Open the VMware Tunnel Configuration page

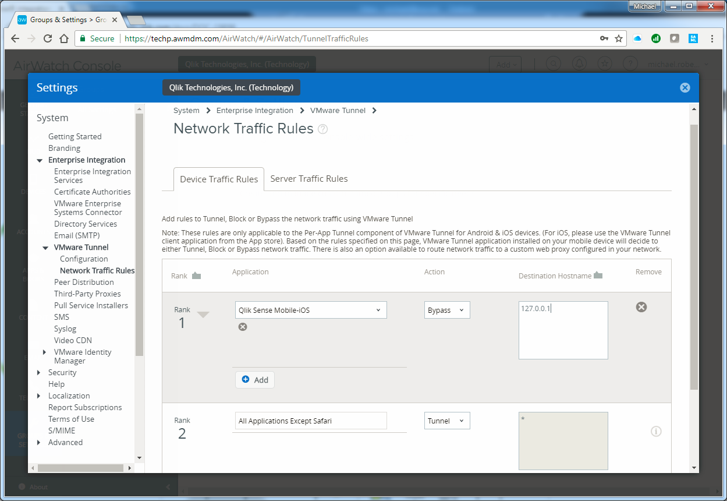coord(84,259)
